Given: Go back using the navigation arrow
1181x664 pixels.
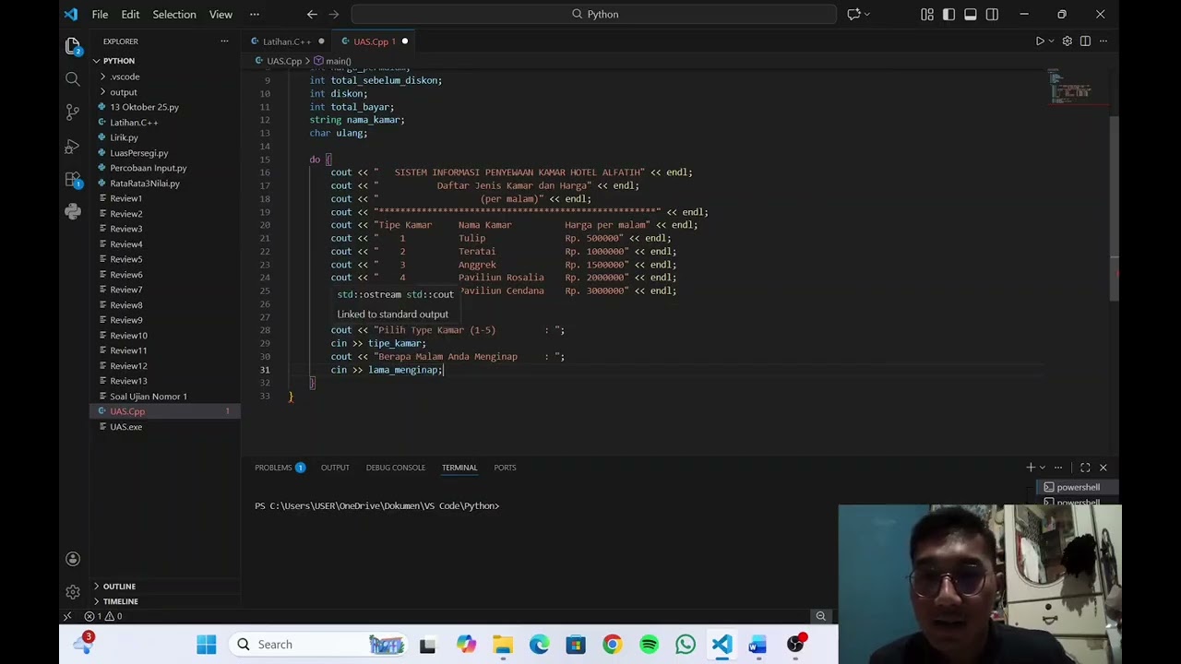Looking at the screenshot, I should click(312, 14).
